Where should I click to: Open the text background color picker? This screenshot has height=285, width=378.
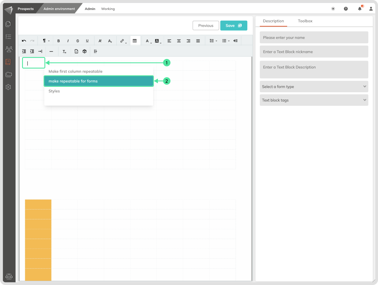coord(157,41)
